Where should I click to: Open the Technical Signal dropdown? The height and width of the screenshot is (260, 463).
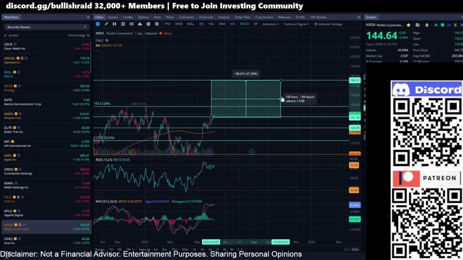click(296, 24)
